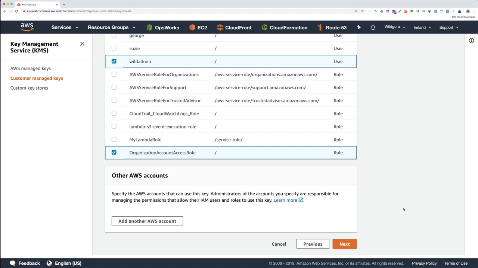Click the browser address bar

[x=187, y=11]
